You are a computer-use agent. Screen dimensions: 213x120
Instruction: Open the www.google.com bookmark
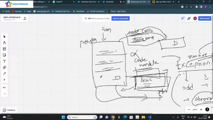pyautogui.click(x=41, y=11)
